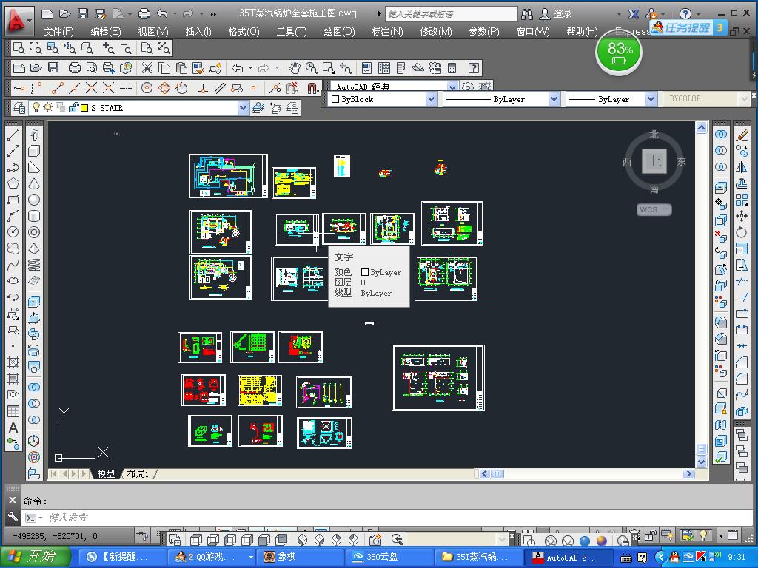Expand the quick access toolbar chevron
This screenshot has height=568, width=758.
point(214,14)
